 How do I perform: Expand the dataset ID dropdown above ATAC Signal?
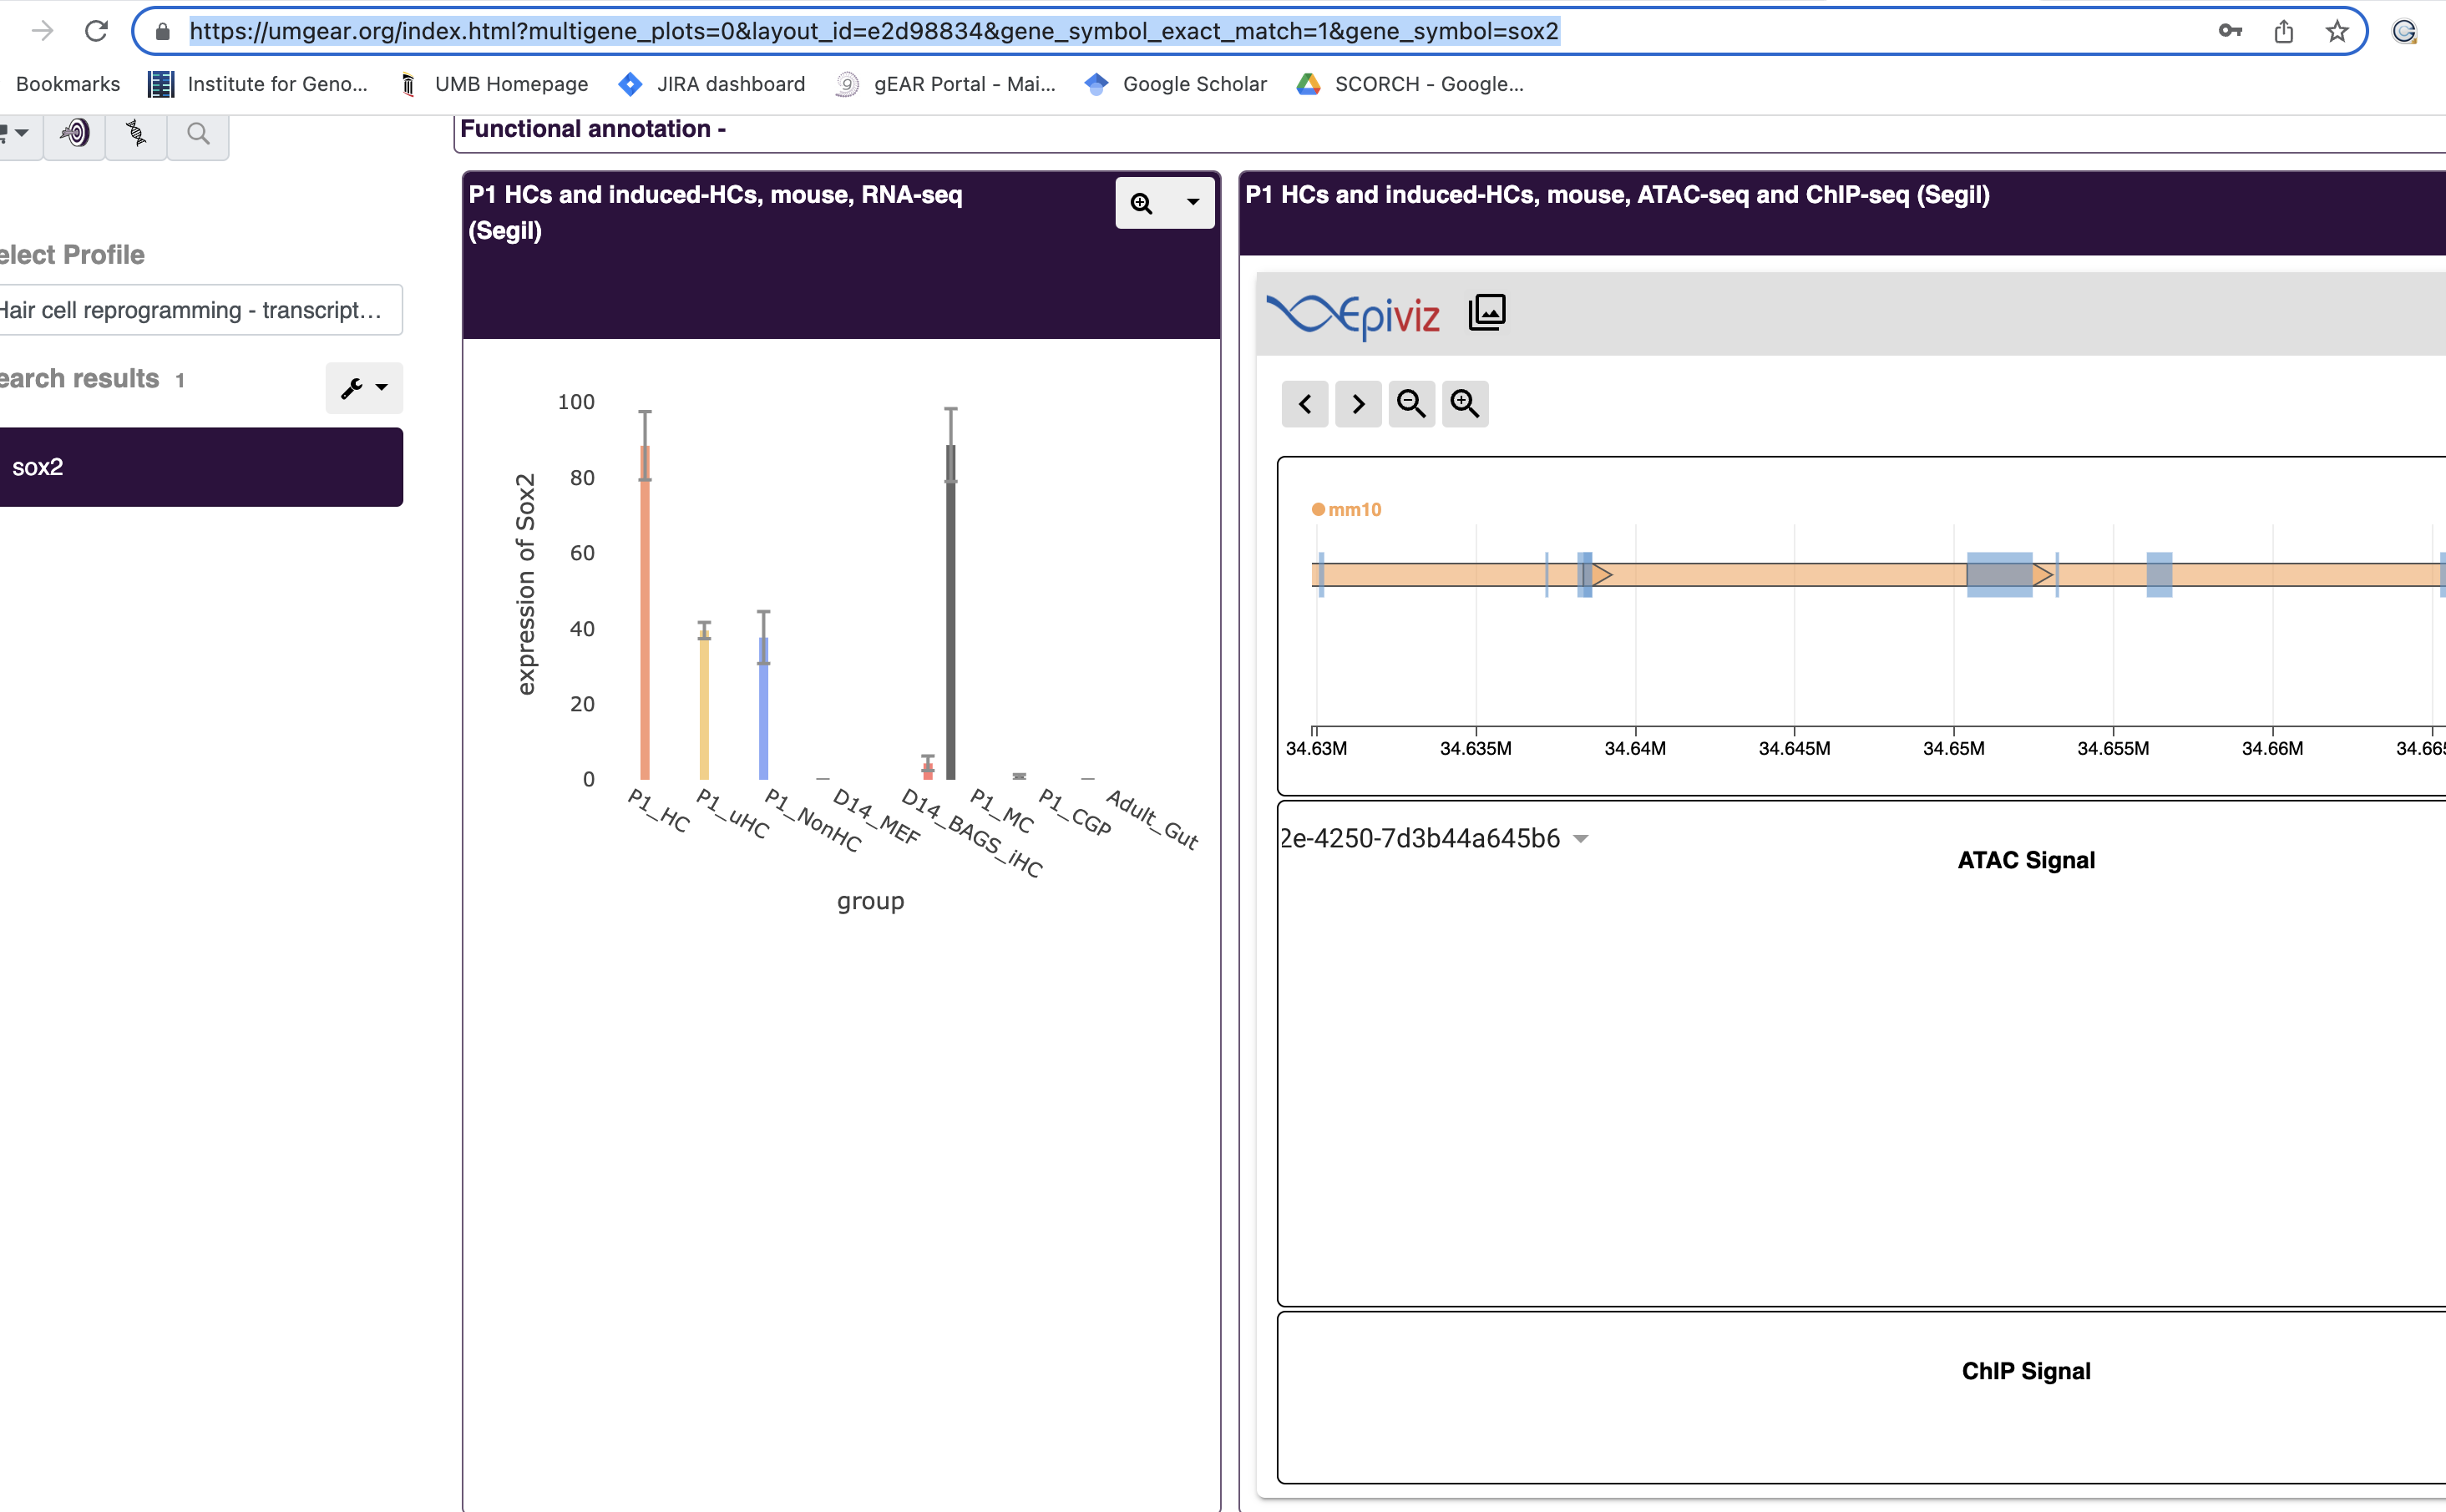pos(1580,838)
